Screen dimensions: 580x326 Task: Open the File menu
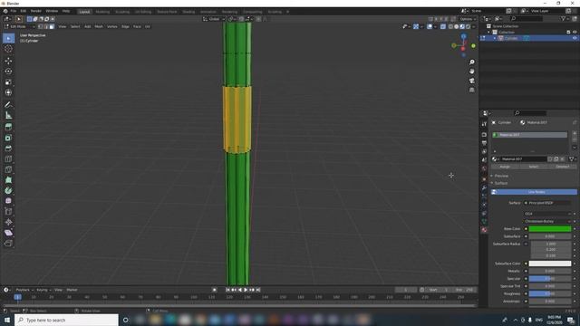coord(14,12)
